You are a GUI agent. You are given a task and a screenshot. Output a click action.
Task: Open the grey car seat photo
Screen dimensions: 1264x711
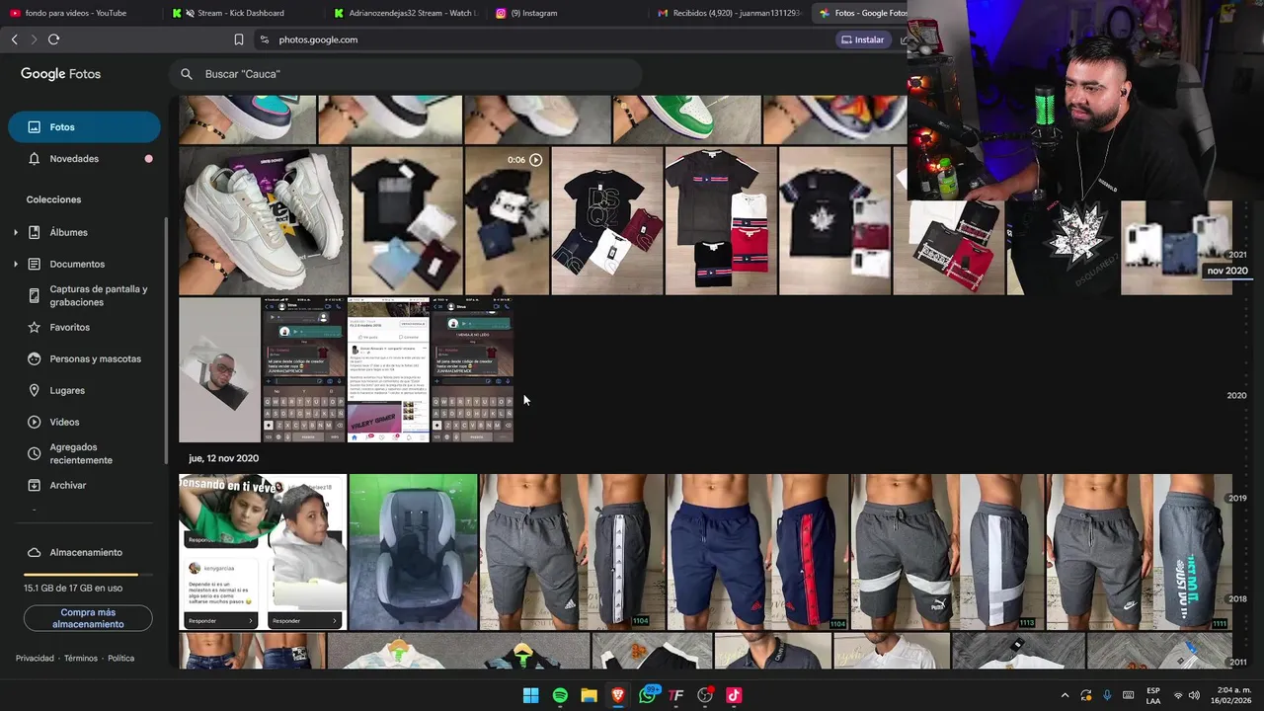413,552
